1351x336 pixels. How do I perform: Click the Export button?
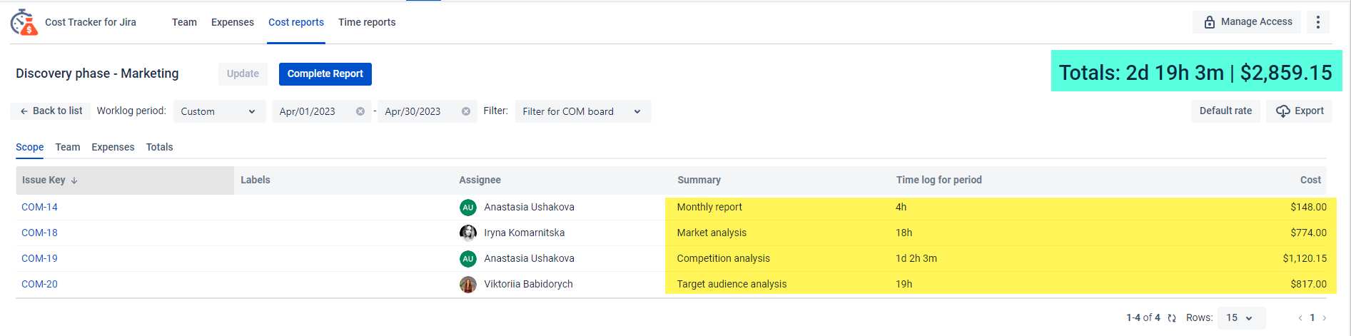[1300, 111]
